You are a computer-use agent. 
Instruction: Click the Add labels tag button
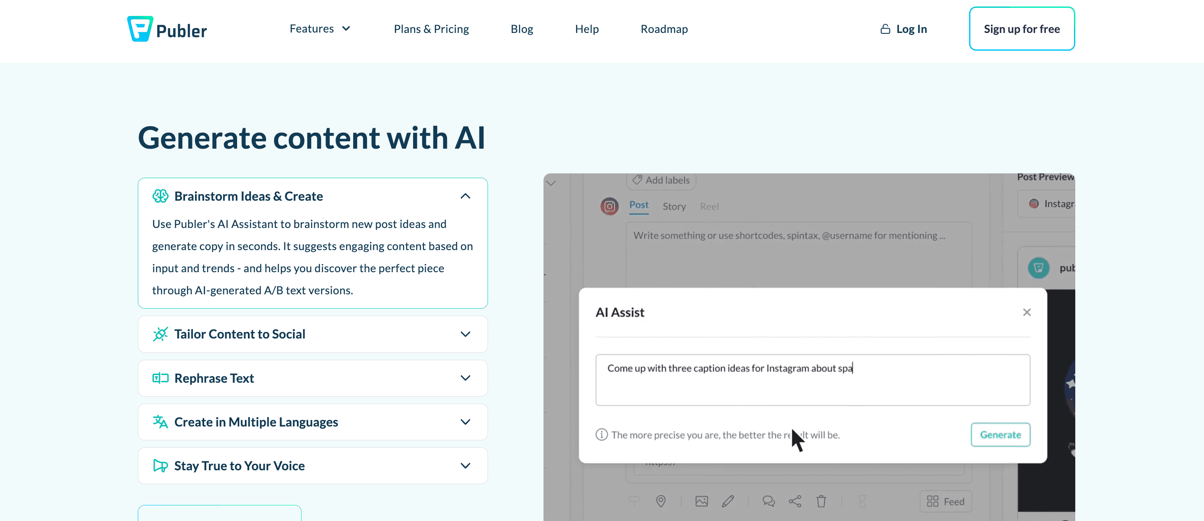661,180
